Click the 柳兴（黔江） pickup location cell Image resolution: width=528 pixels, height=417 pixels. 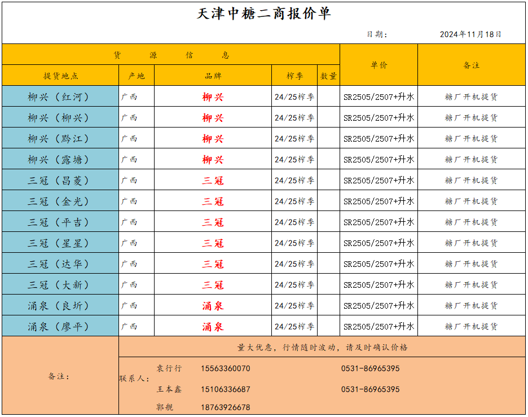(x=59, y=139)
